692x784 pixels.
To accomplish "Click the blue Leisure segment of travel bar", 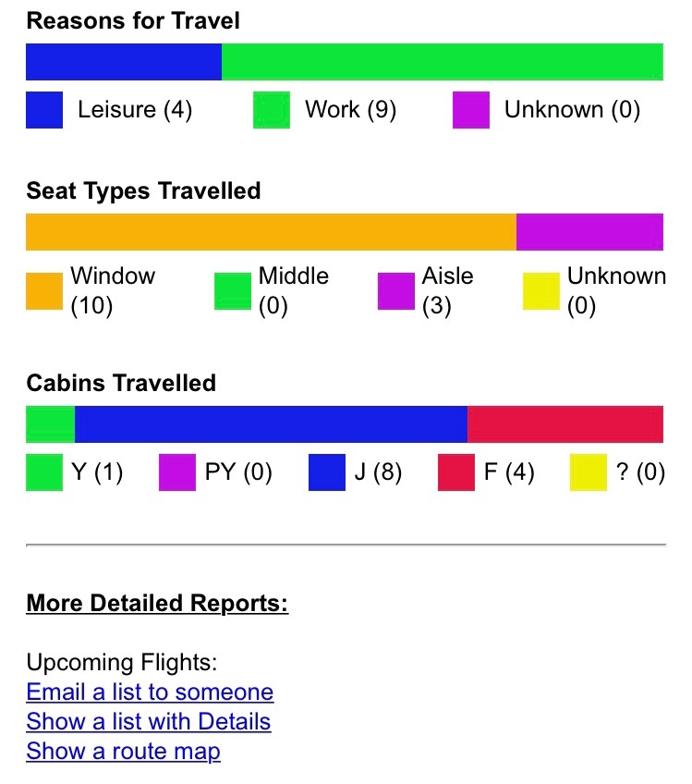I will (124, 62).
